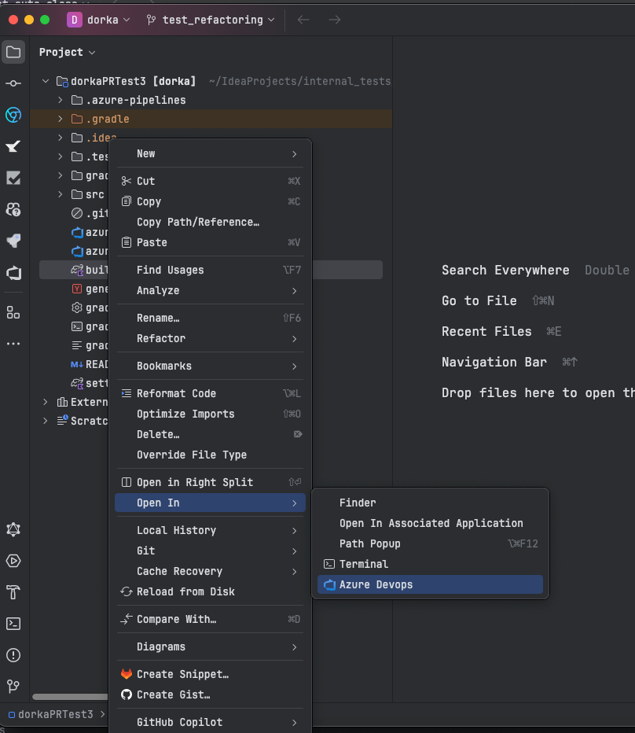
Task: Select Reformat Code entry
Action: (210, 393)
